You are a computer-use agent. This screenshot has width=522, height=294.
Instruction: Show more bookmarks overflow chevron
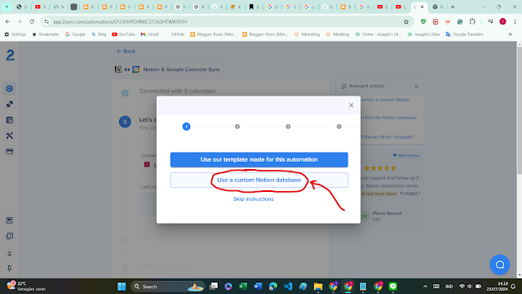pos(510,34)
